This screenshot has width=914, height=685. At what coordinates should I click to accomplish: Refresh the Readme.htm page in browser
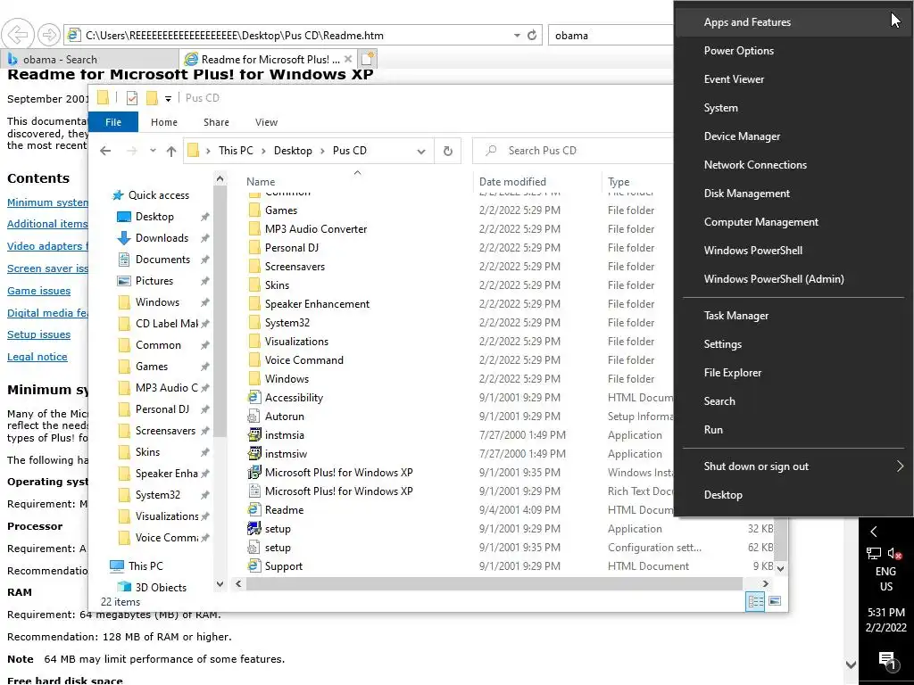532,35
